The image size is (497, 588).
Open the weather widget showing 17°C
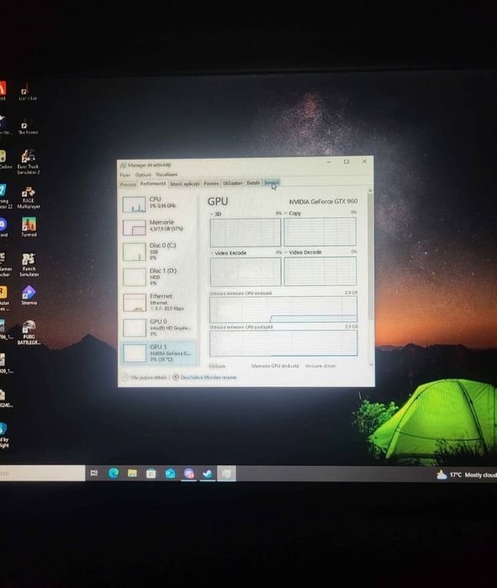(x=466, y=474)
